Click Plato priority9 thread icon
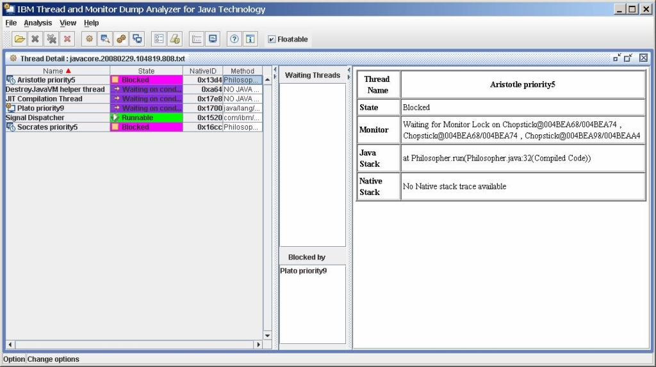This screenshot has width=656, height=367. click(11, 108)
